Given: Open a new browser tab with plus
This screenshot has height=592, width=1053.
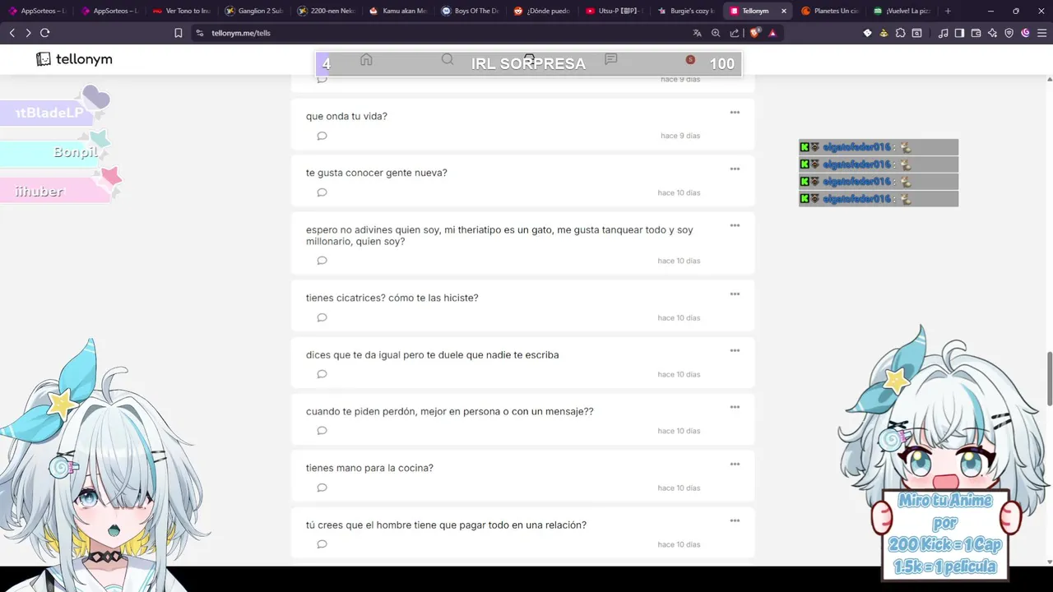Looking at the screenshot, I should pos(948,11).
